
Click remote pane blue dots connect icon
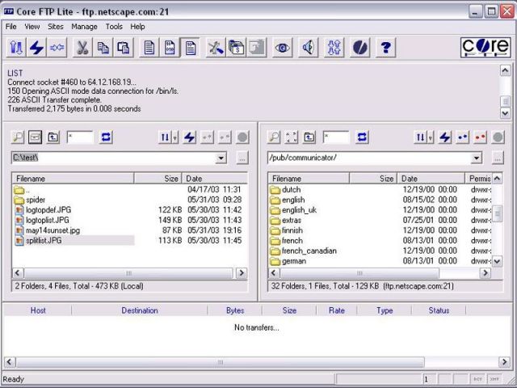[463, 137]
